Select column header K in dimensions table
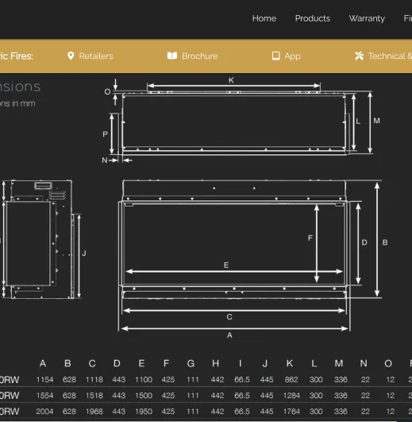 click(x=290, y=363)
